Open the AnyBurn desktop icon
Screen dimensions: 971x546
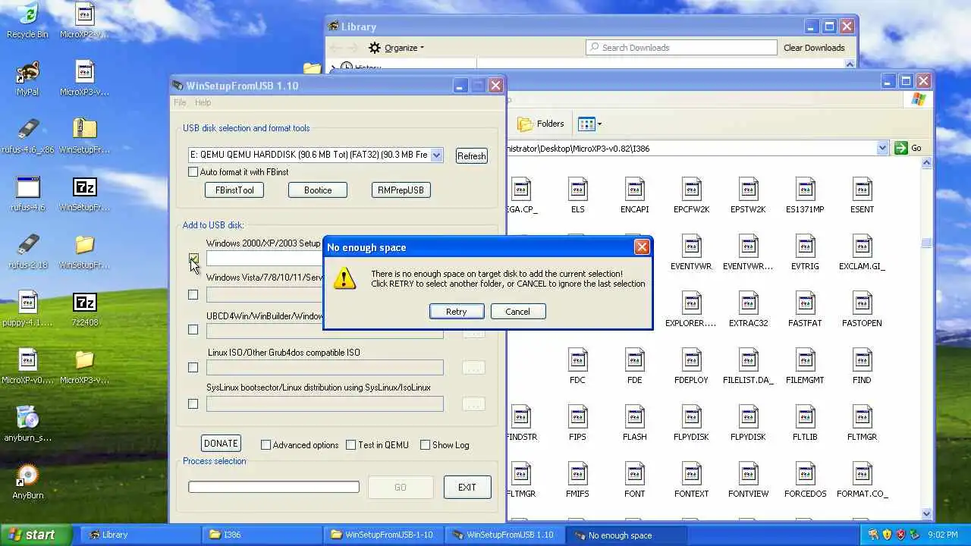(27, 481)
